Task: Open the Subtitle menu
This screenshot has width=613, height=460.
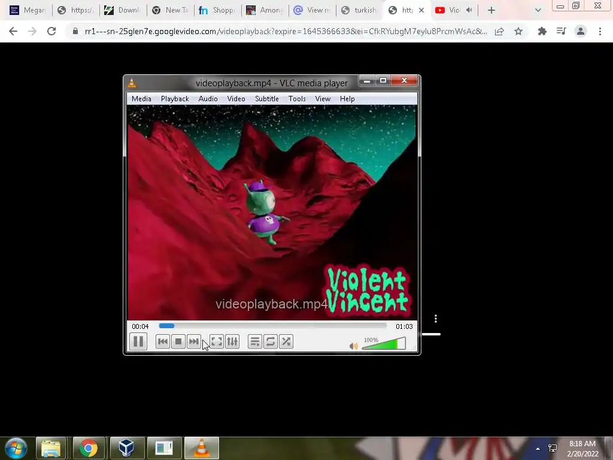Action: [x=267, y=99]
